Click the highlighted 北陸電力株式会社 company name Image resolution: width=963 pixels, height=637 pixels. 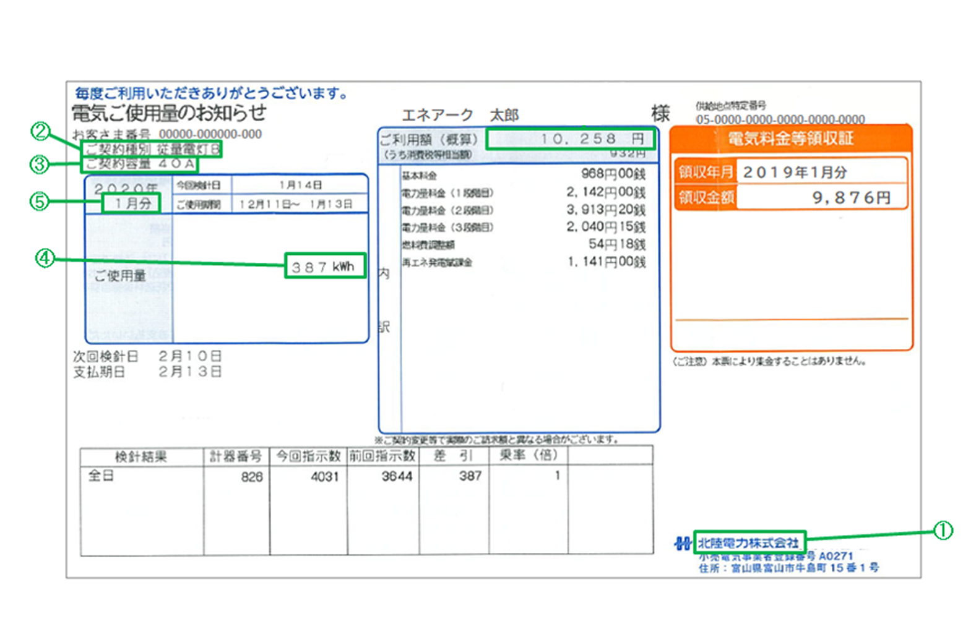point(749,542)
